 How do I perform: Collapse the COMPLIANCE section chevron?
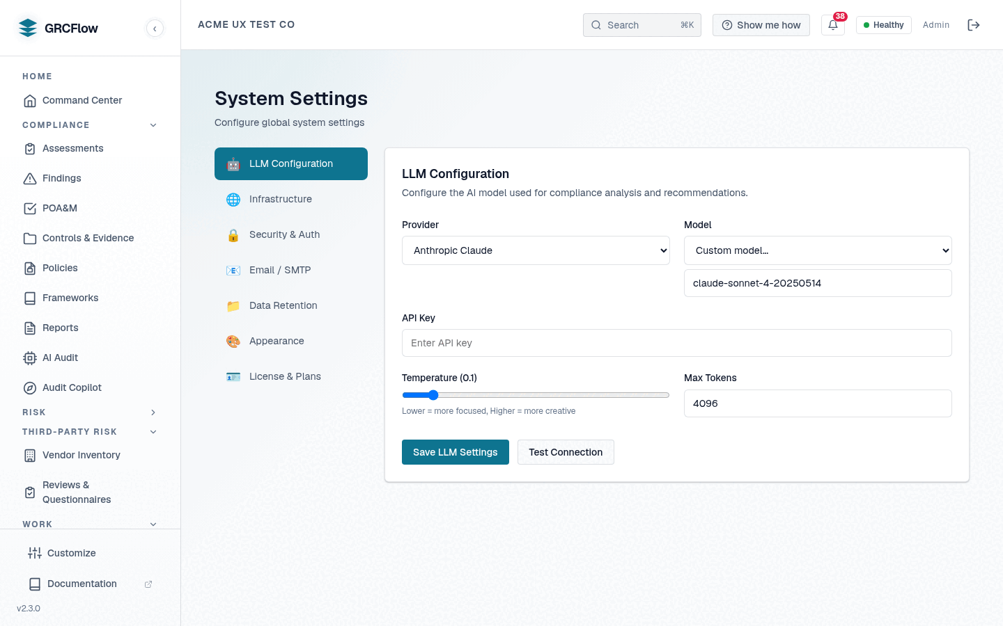coord(153,125)
